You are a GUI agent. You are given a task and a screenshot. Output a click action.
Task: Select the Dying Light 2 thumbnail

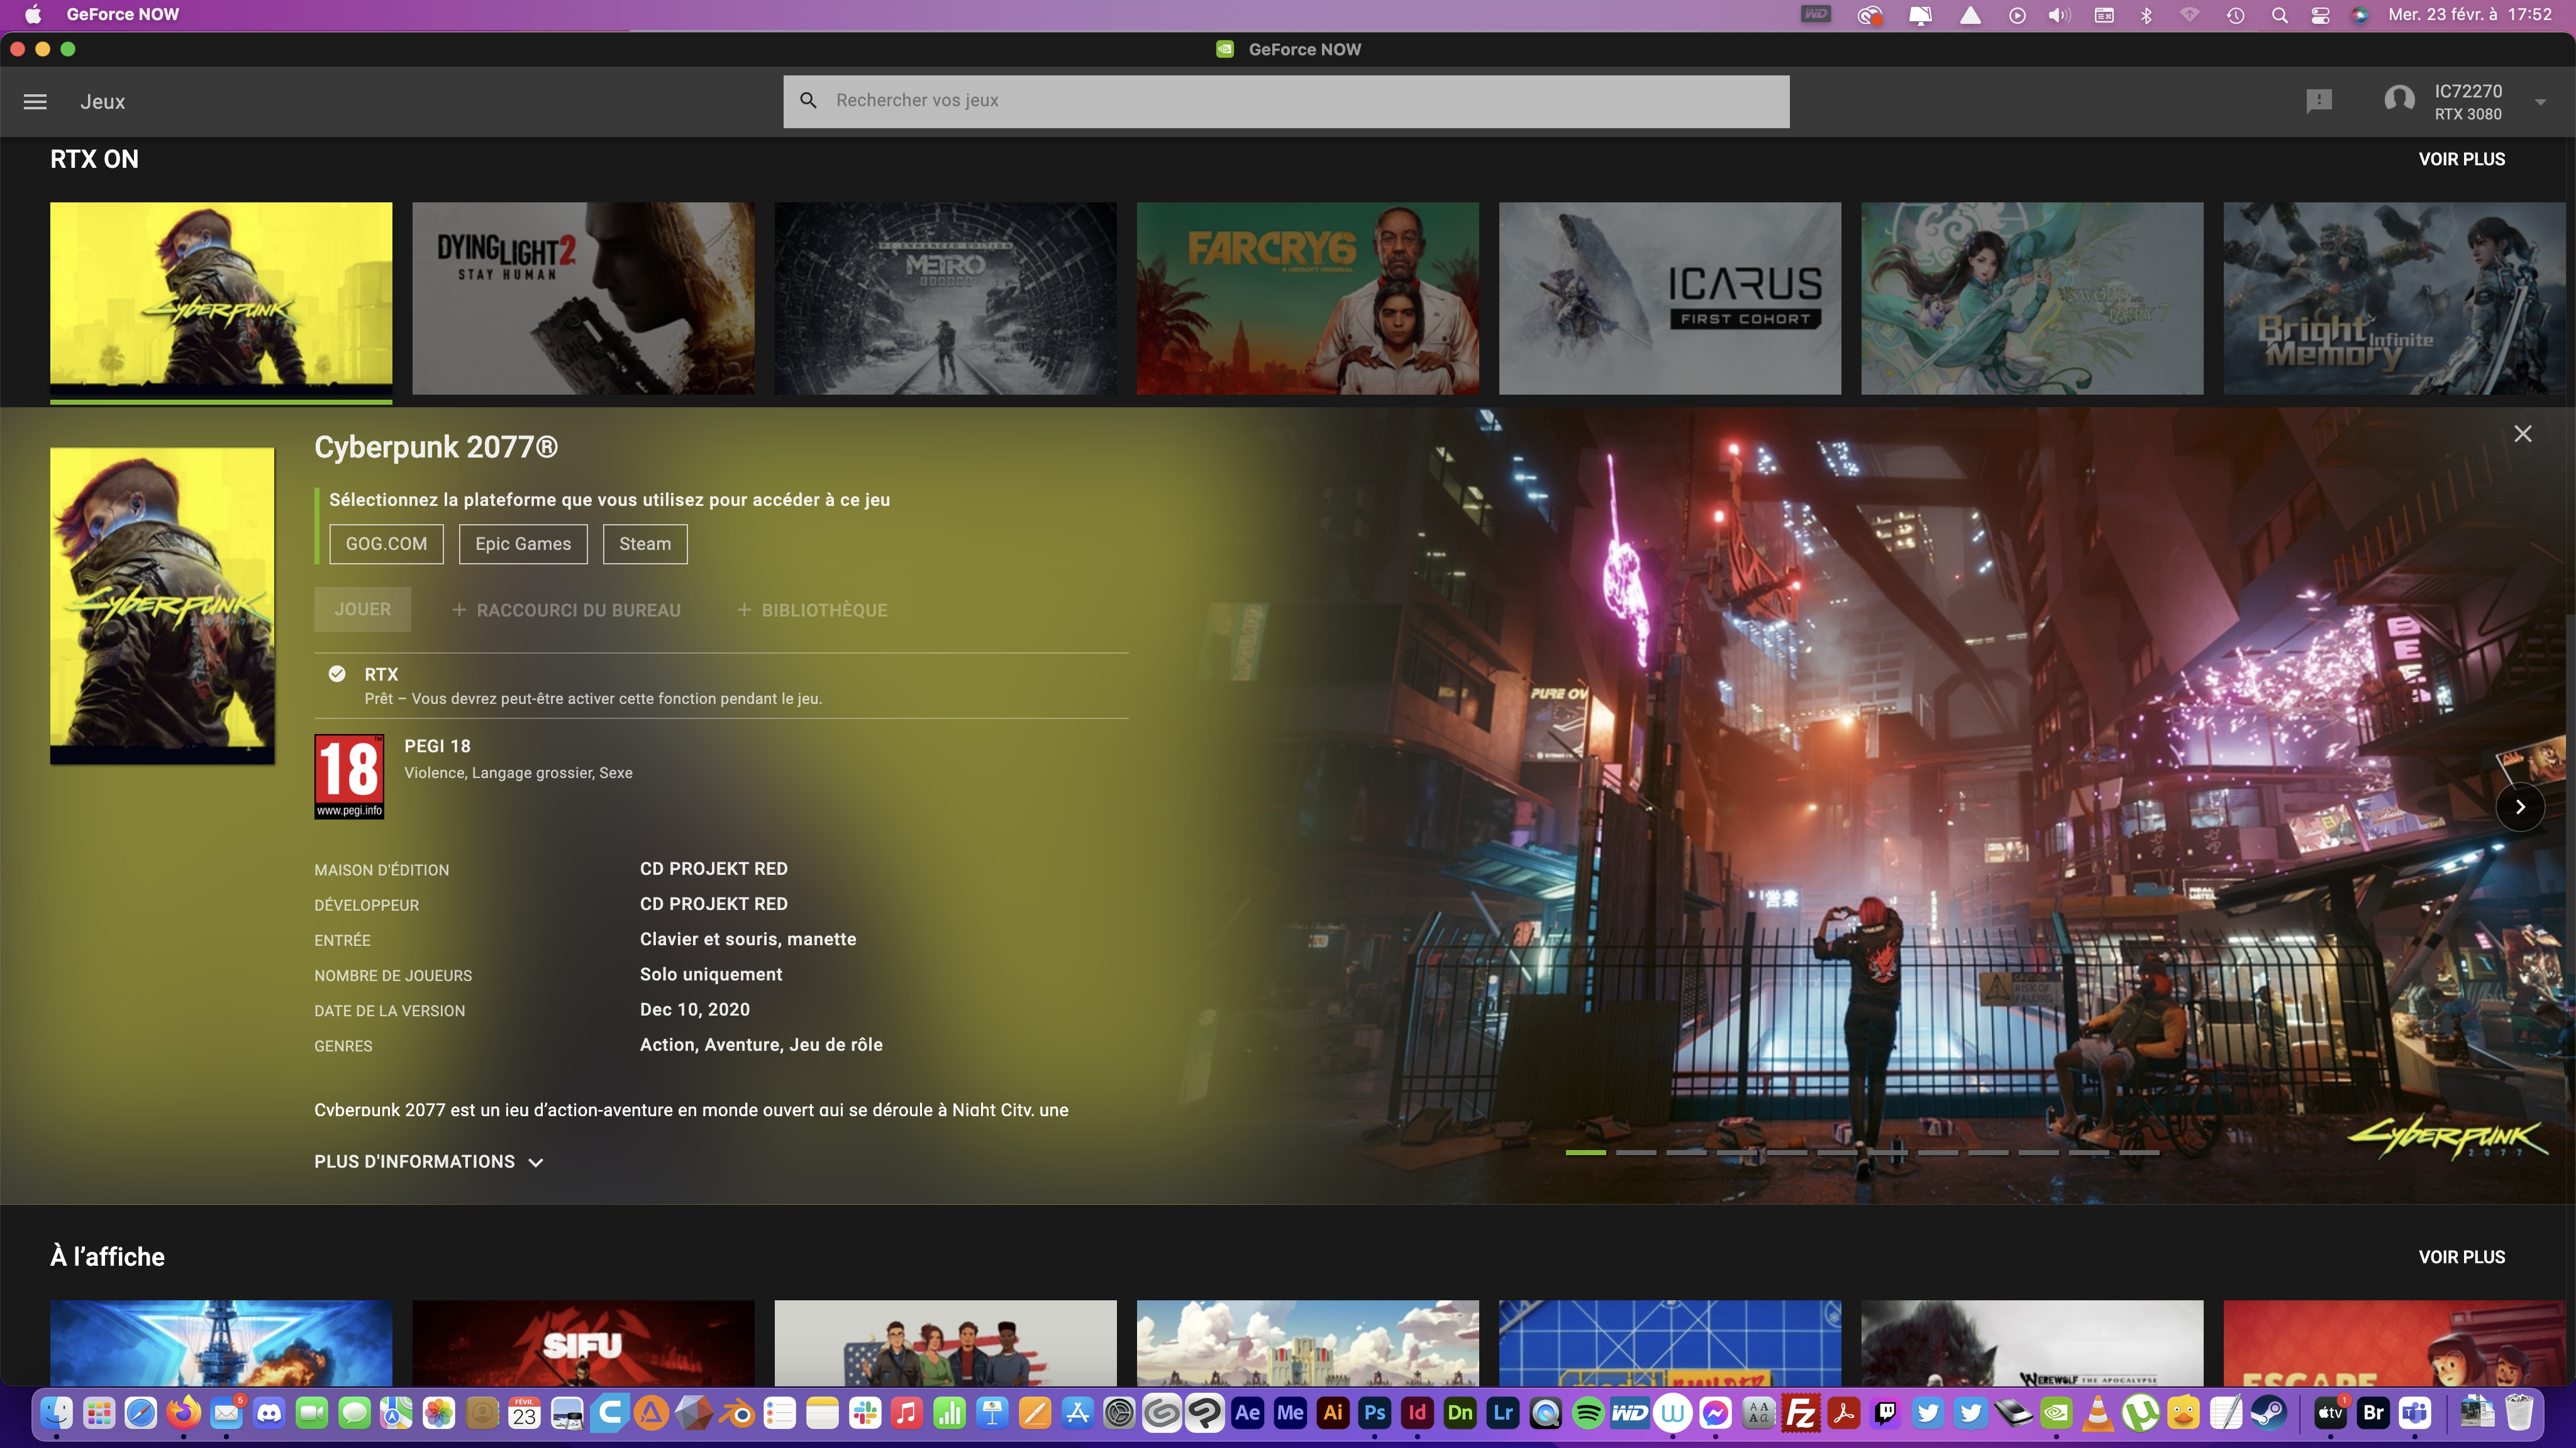pyautogui.click(x=583, y=298)
